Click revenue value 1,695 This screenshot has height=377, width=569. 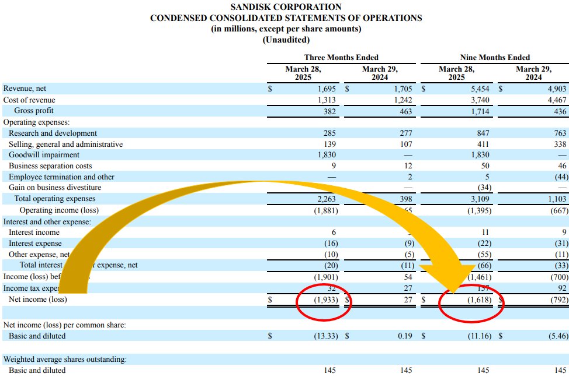[327, 89]
